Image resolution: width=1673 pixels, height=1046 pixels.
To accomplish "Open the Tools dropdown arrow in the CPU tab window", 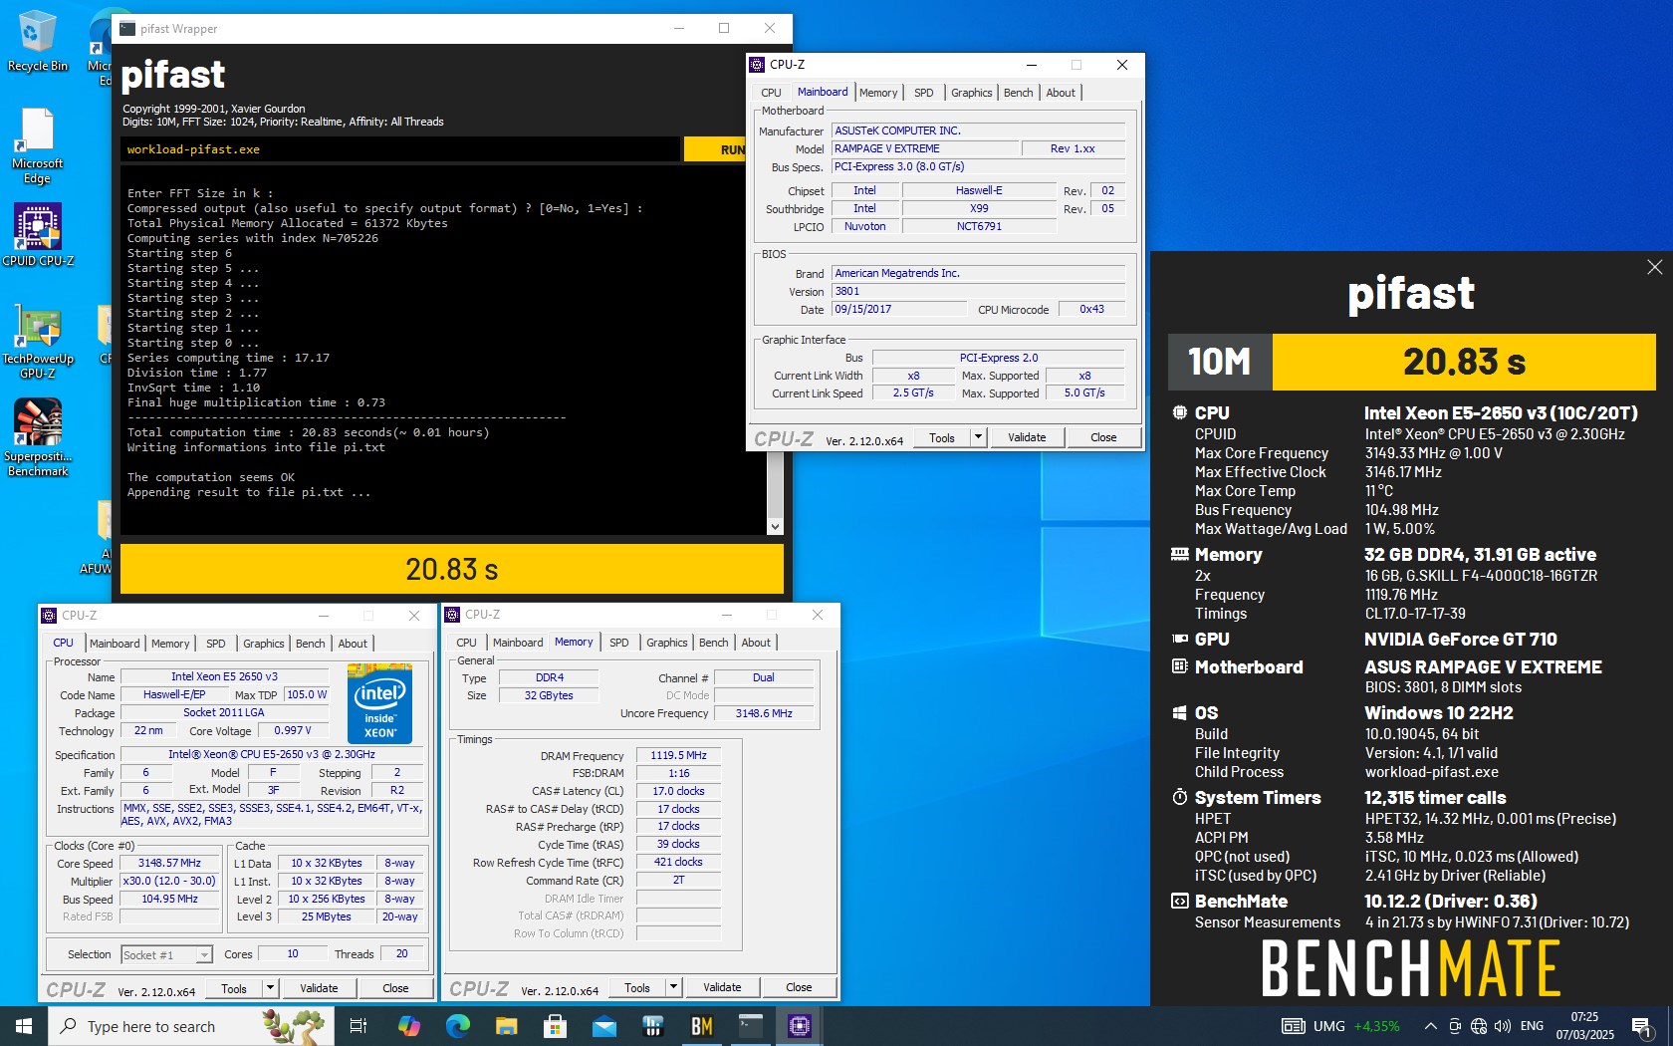I will click(x=270, y=988).
